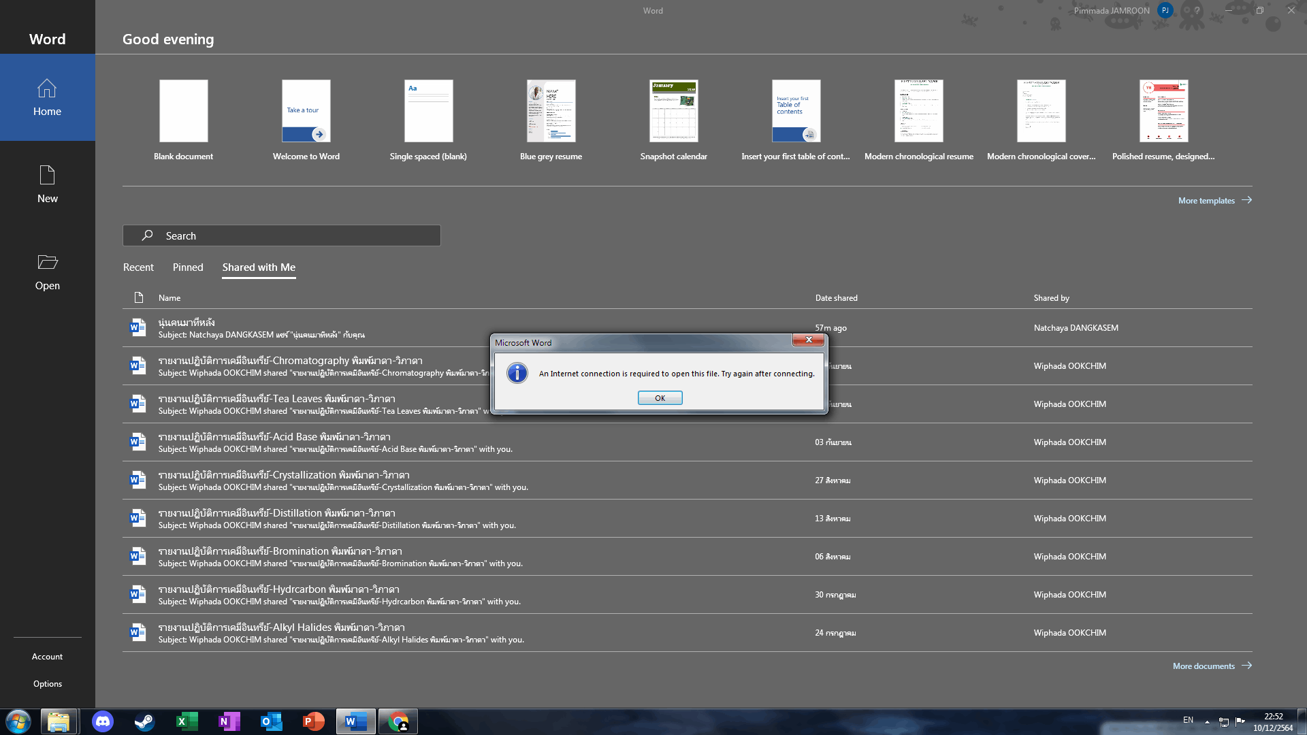1307x735 pixels.
Task: Open PowerPoint from the taskbar
Action: coord(313,721)
